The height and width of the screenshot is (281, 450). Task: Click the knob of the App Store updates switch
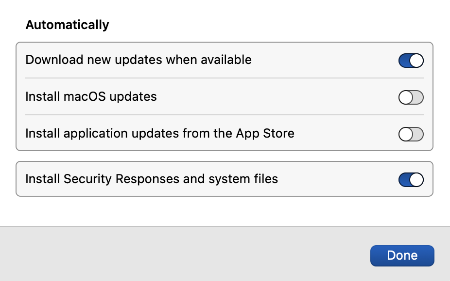click(405, 134)
